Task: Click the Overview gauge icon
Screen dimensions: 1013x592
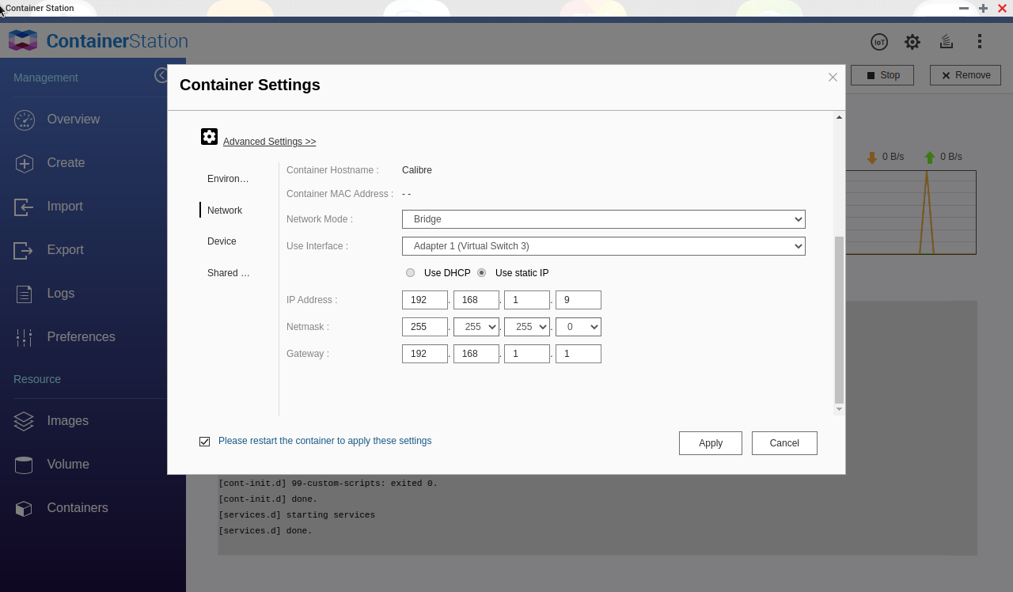Action: 24,120
